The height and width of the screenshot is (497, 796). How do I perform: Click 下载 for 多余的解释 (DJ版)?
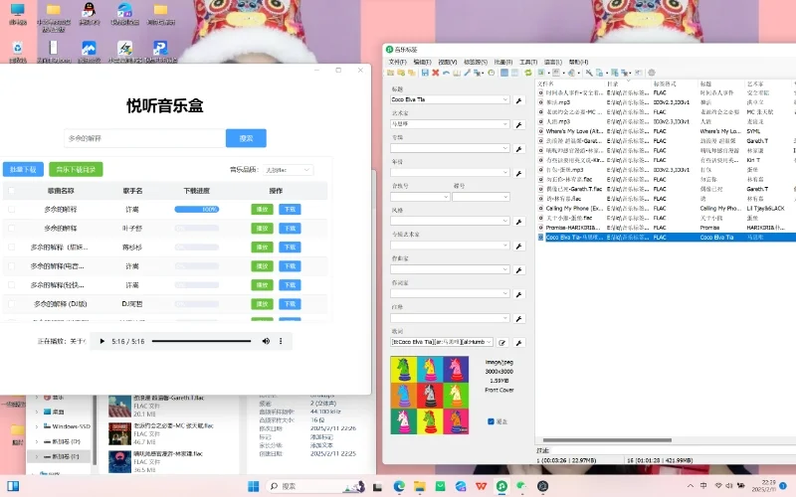coord(290,304)
